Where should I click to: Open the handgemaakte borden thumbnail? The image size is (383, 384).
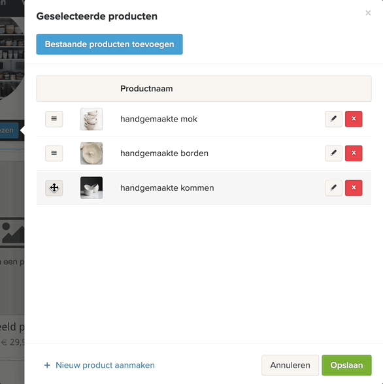pyautogui.click(x=92, y=153)
